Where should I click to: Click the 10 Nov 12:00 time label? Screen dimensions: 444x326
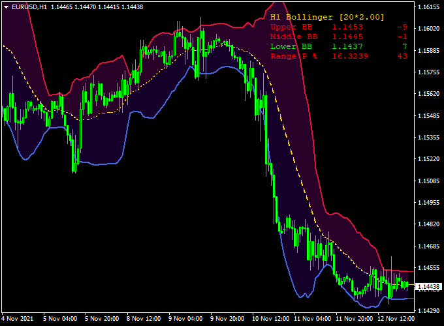pos(270,319)
